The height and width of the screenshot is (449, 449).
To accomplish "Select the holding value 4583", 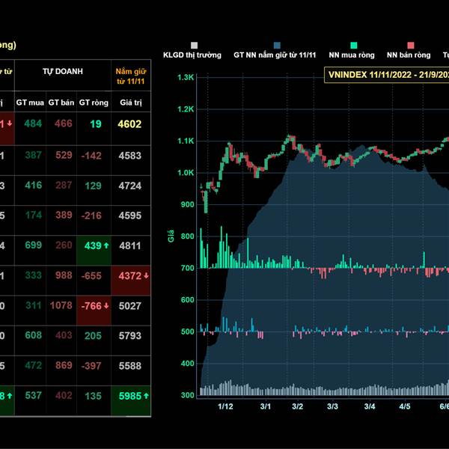I will [130, 156].
